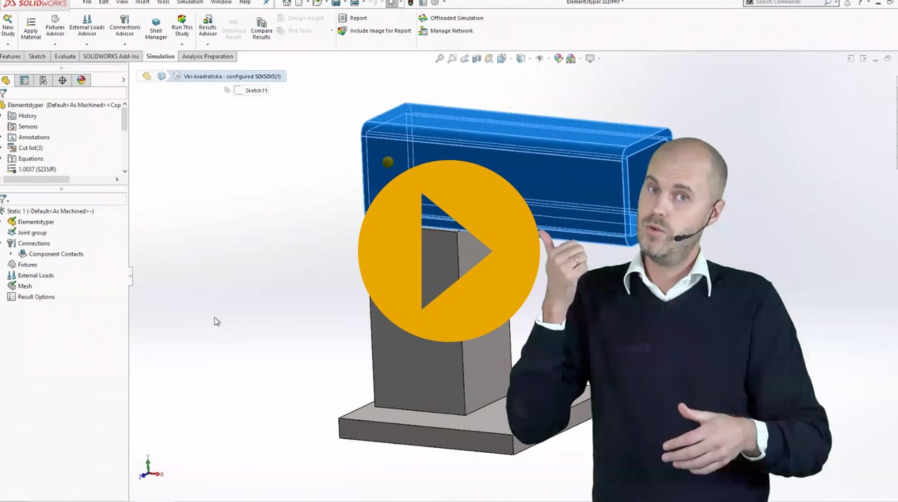Open the Results Advisor dropdown arrow
The width and height of the screenshot is (898, 502).
pos(207,45)
